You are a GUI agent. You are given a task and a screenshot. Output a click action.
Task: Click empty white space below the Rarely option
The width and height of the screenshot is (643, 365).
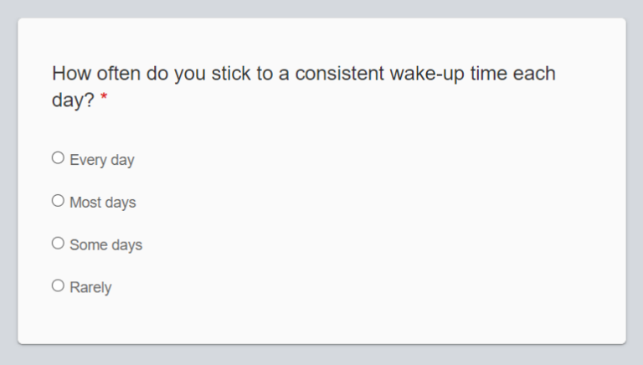(x=318, y=322)
